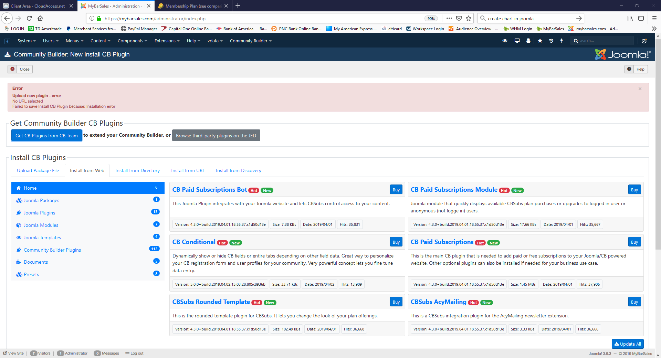Viewport: 661px width, 358px height.
Task: Buy the CB Conditional plugin
Action: pos(396,242)
